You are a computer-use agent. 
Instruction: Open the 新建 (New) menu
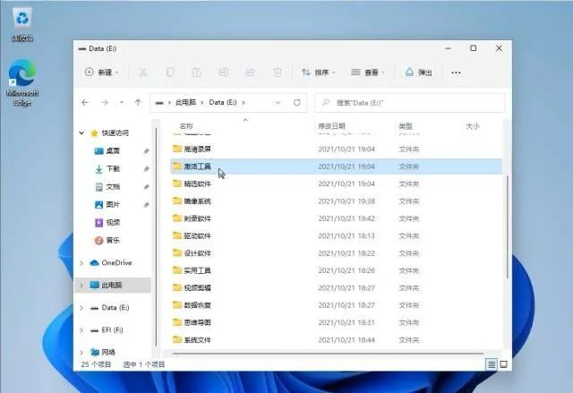102,73
